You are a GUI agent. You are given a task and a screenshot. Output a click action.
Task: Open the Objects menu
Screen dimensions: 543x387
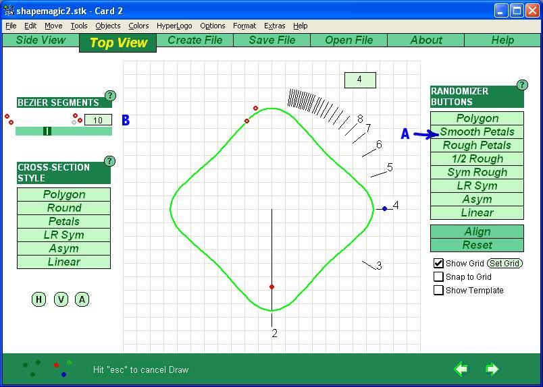click(107, 26)
